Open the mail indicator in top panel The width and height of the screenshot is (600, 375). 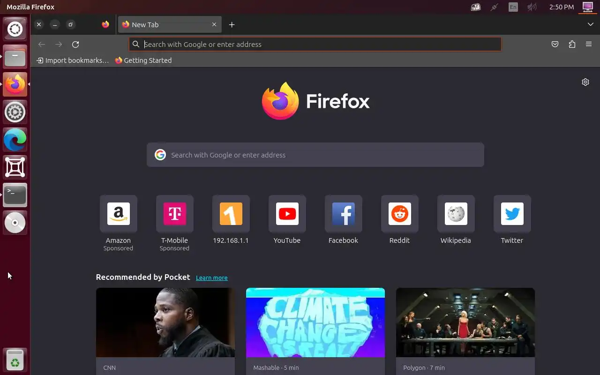476,7
